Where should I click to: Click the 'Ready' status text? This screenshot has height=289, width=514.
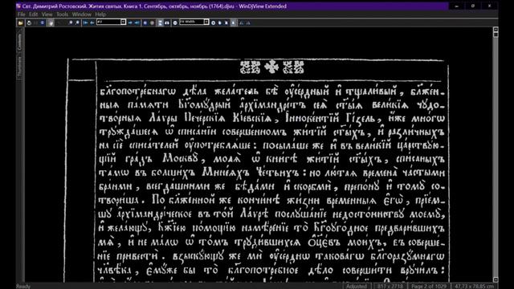coord(23,286)
